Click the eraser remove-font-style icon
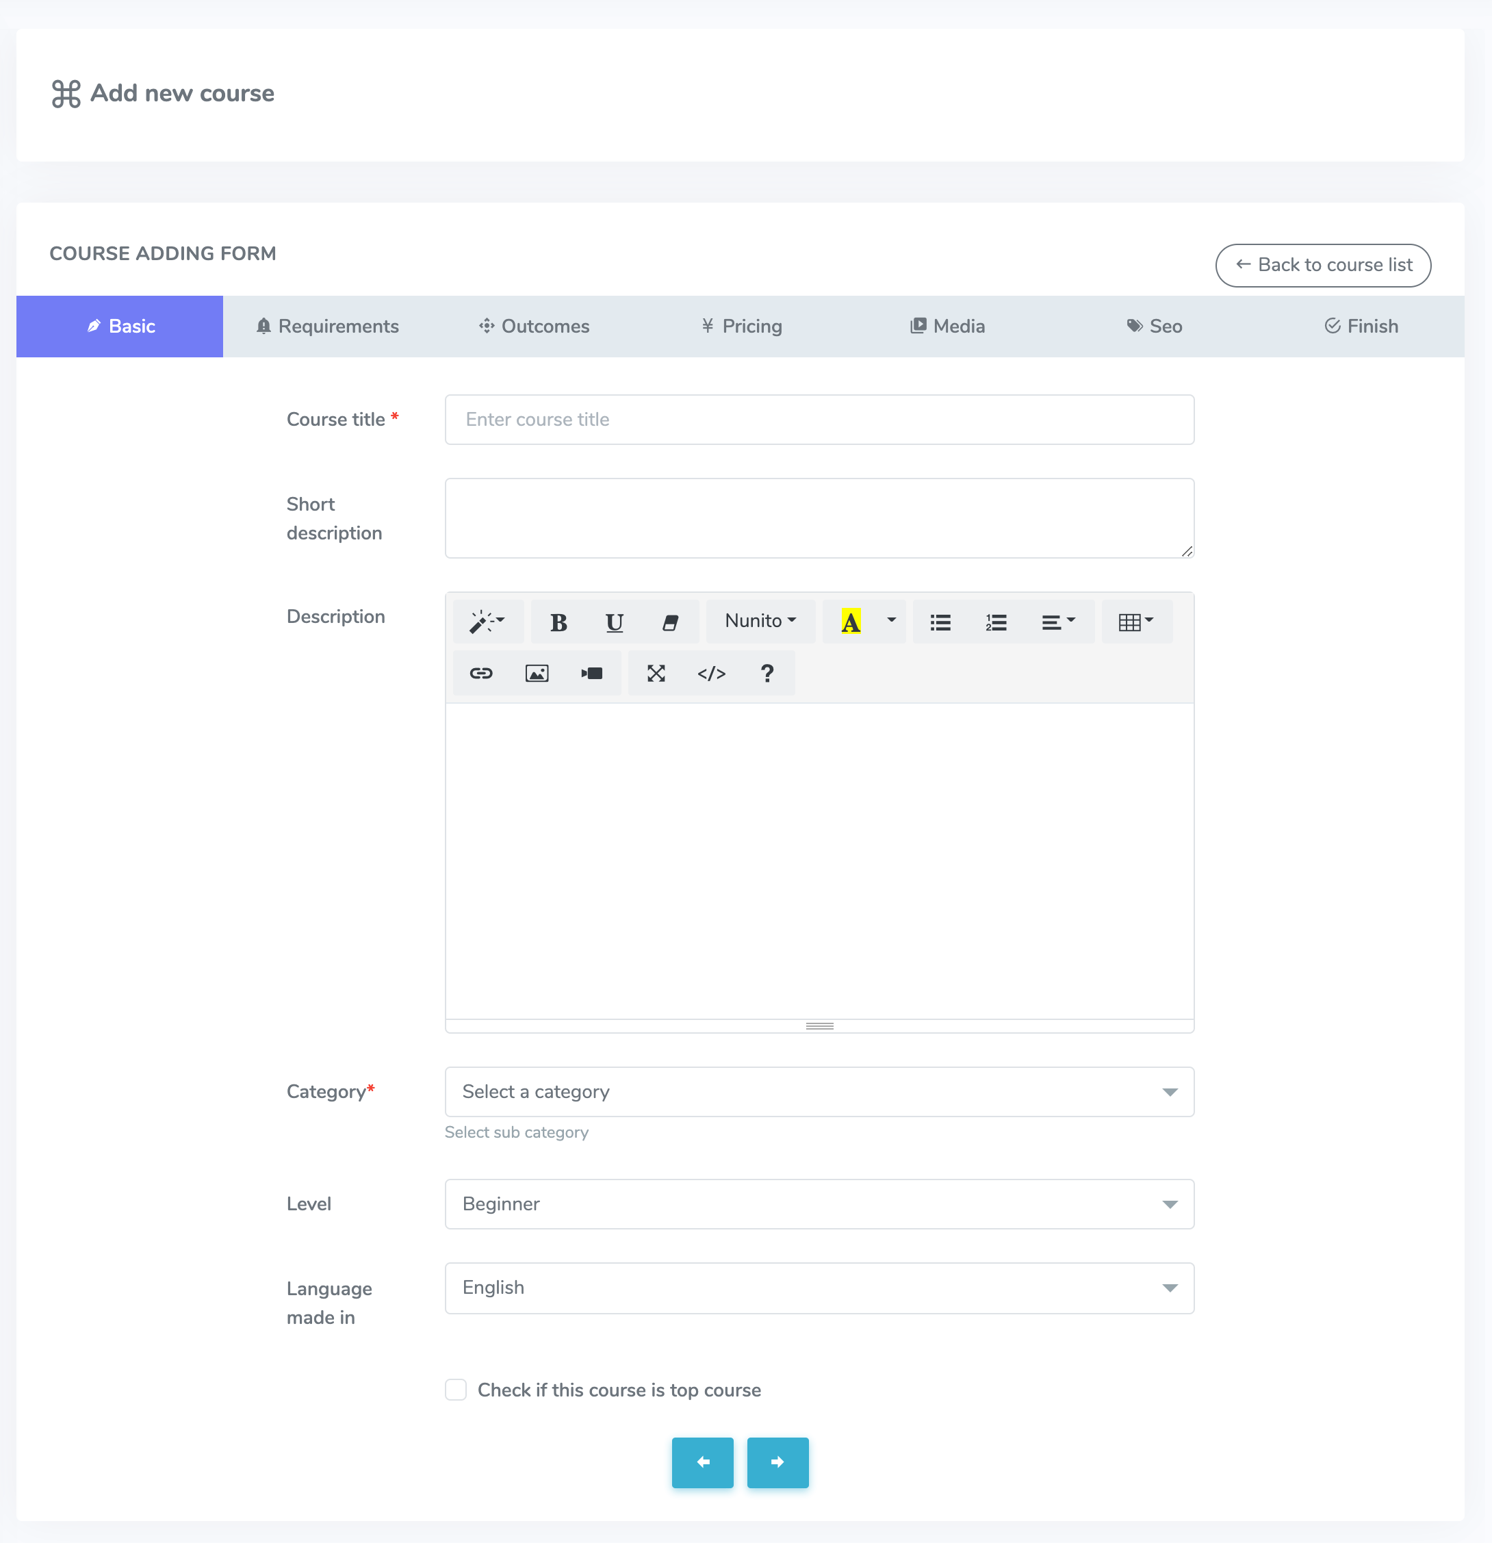1492x1543 pixels. pyautogui.click(x=671, y=622)
